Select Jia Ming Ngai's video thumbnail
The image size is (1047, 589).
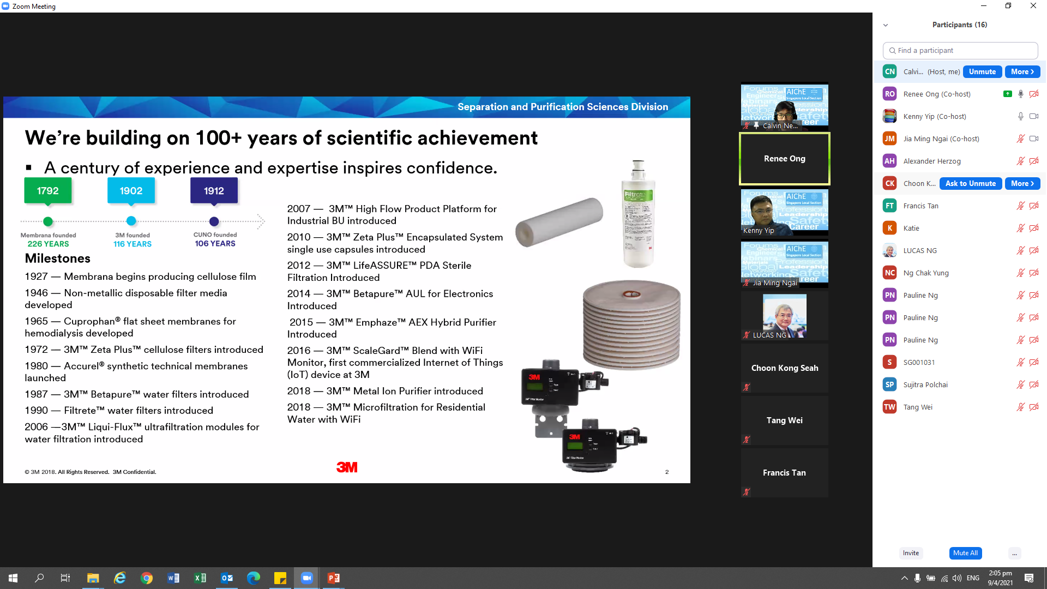(x=784, y=265)
